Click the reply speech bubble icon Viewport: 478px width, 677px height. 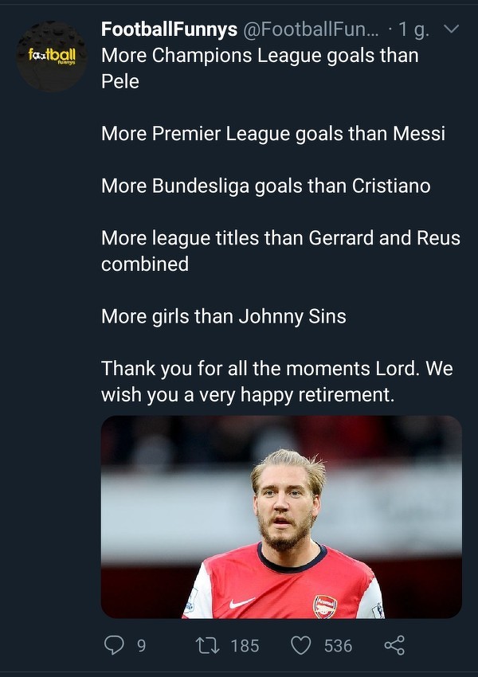click(115, 645)
